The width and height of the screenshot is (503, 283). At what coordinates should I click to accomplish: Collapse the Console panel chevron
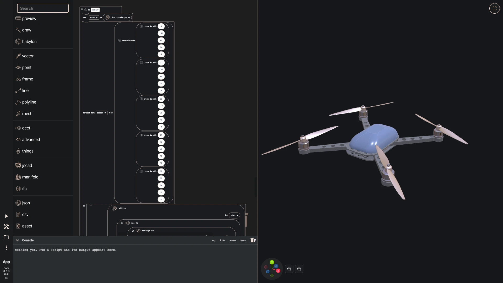point(18,240)
